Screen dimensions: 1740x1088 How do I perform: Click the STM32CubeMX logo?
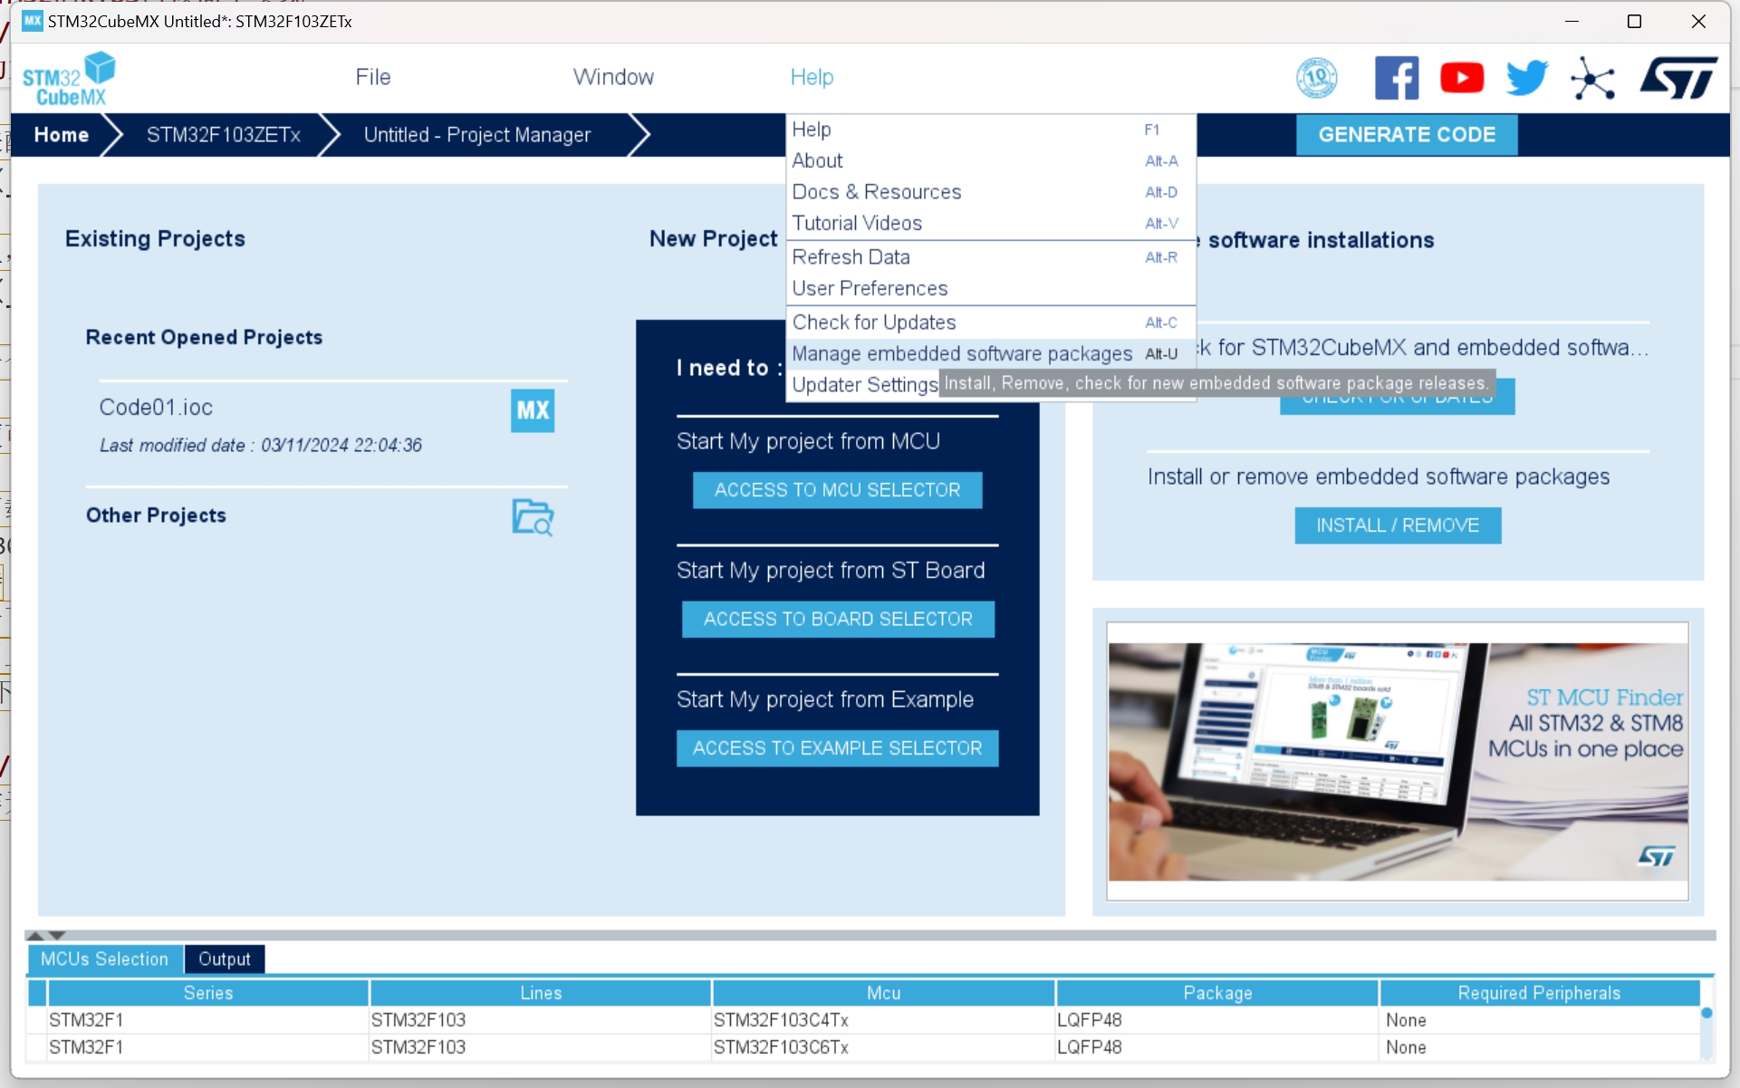point(70,78)
